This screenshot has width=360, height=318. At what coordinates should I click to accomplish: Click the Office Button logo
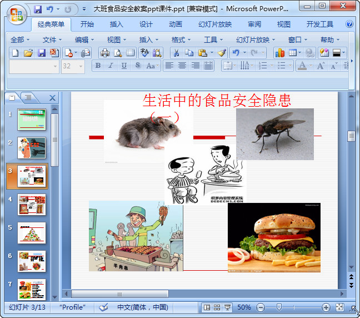pos(16,14)
